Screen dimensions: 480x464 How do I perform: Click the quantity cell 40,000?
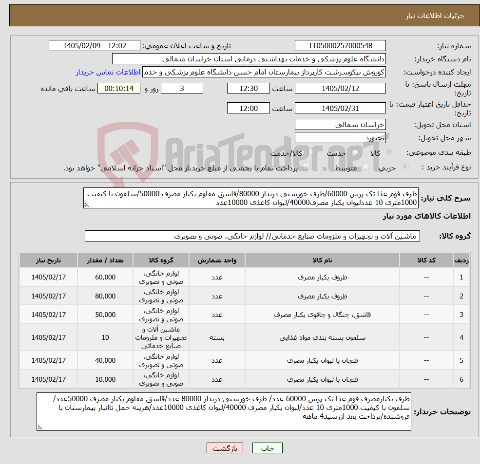pyautogui.click(x=105, y=360)
